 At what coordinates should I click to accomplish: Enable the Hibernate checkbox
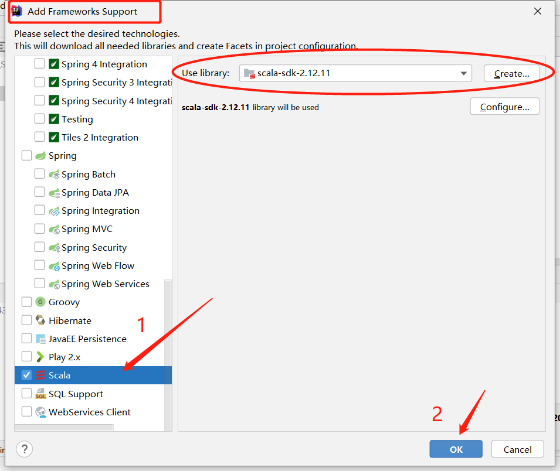pos(27,320)
